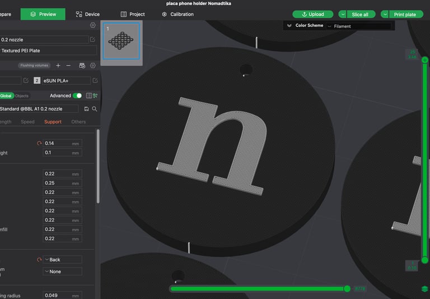Viewport: 430px width, 299px height.
Task: Open the Filament color scheme dropdown
Action: pos(358,26)
